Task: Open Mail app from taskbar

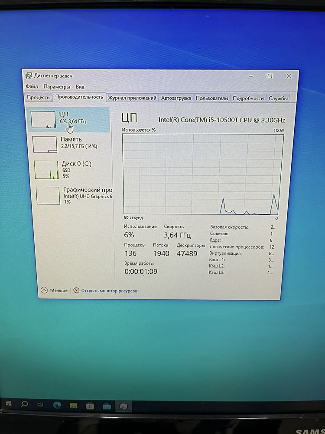Action: 107,406
